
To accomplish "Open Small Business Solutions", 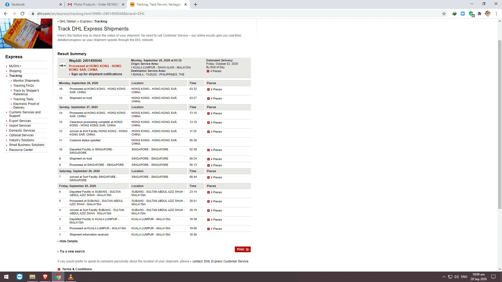I will point(27,145).
